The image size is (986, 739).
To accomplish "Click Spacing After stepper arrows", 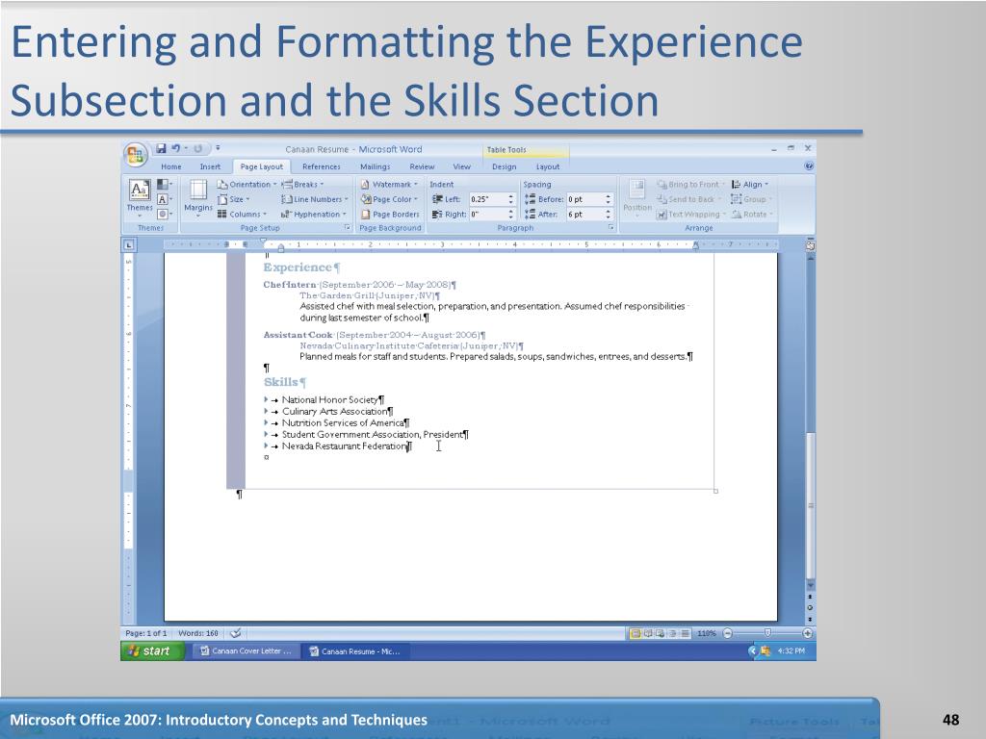I will [x=609, y=215].
